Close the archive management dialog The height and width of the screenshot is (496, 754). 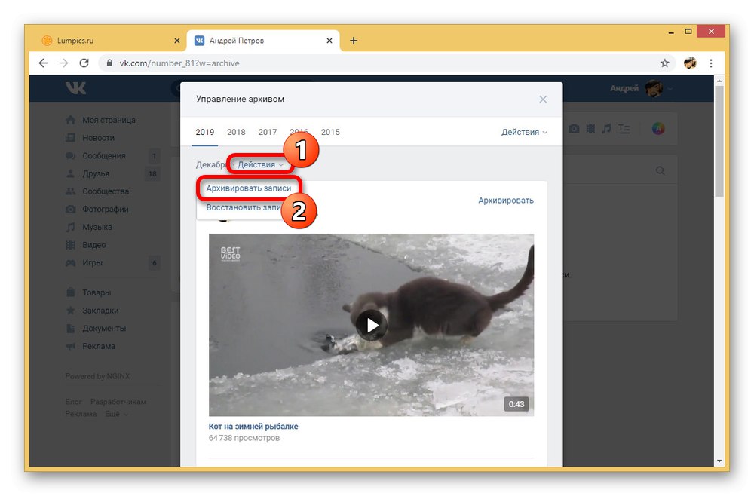tap(543, 100)
